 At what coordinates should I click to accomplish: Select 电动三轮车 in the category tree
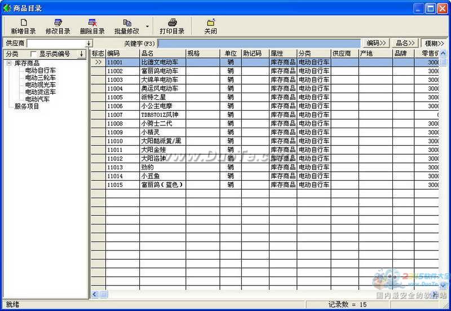(x=40, y=78)
